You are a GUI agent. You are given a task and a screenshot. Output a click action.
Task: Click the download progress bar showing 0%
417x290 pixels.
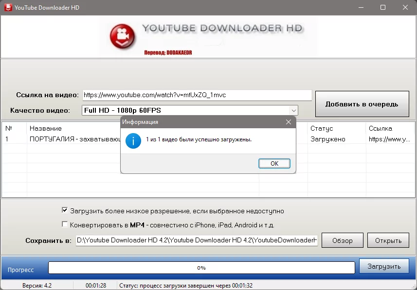tap(201, 268)
